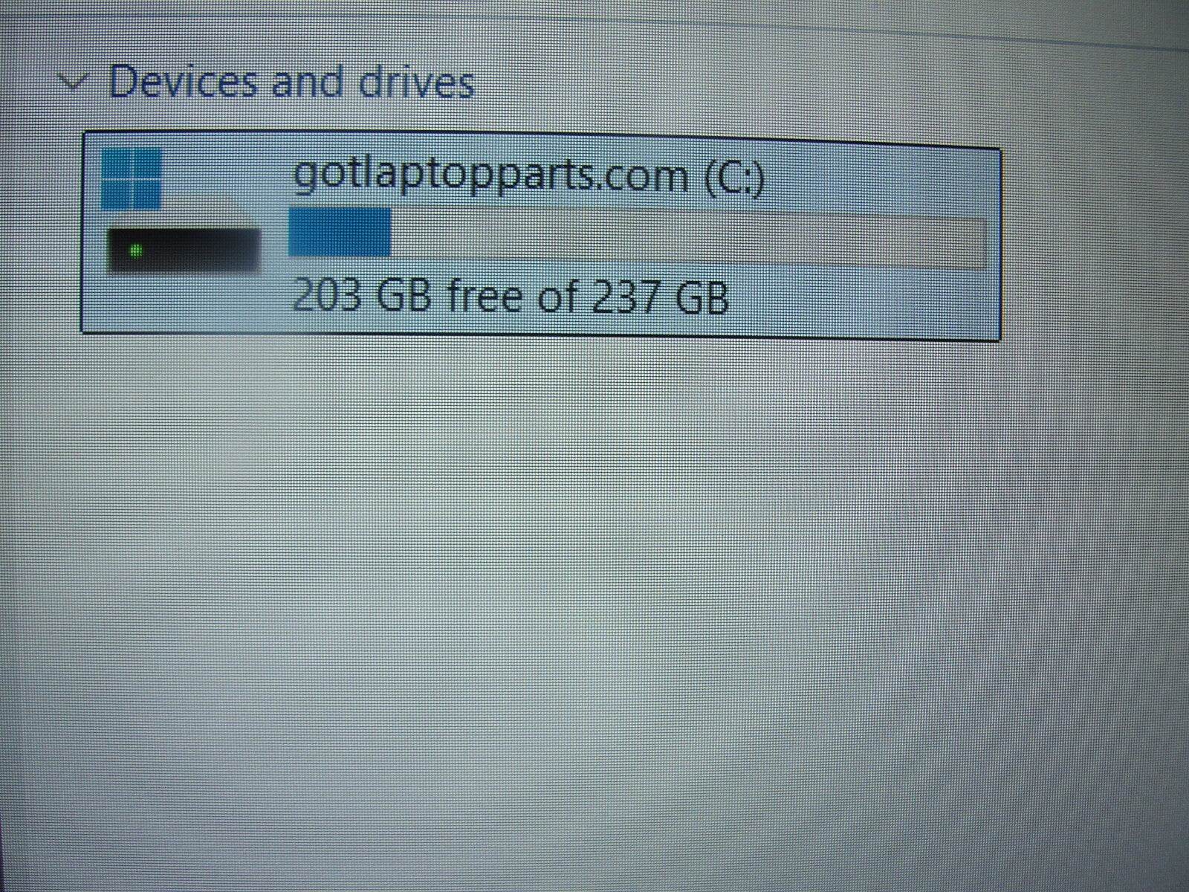Click the blue used-space portion of capacity bar
Screen dimensions: 1189x892
(x=340, y=233)
